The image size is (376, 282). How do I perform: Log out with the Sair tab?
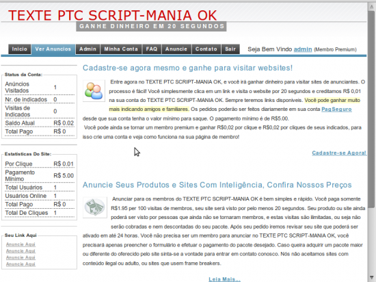click(230, 49)
